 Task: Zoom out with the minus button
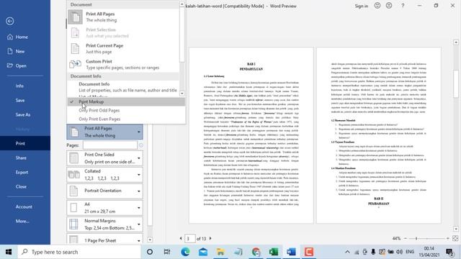click(406, 238)
